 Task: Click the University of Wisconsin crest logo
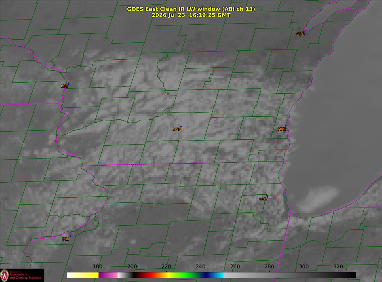pyautogui.click(x=4, y=275)
